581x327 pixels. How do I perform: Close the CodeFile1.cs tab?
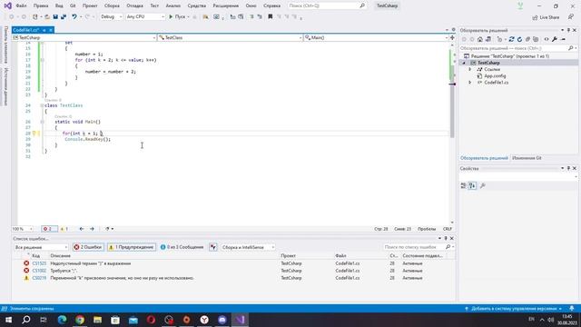click(x=51, y=30)
